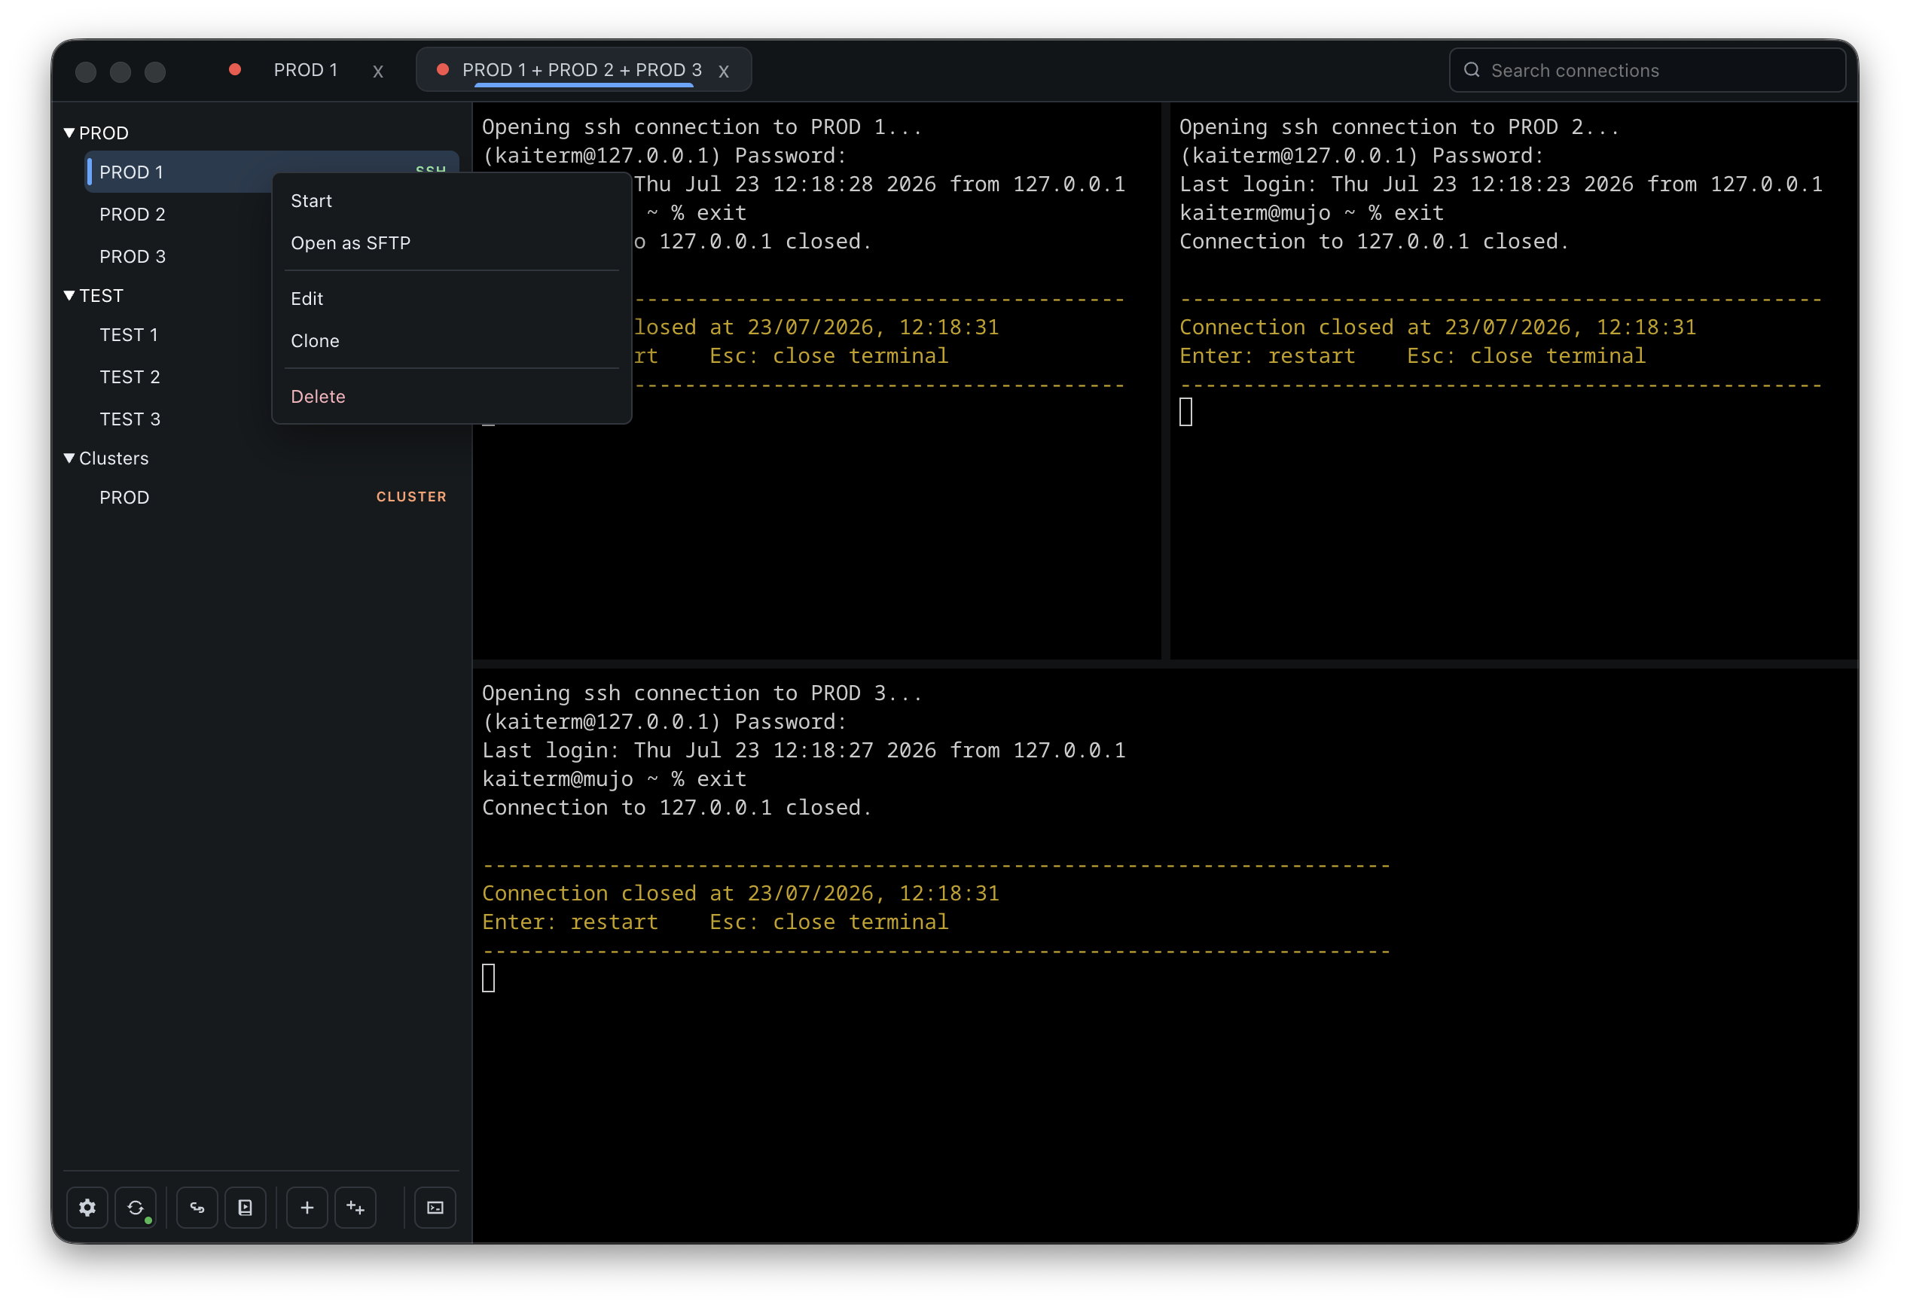Click the single plus add connection icon

307,1207
